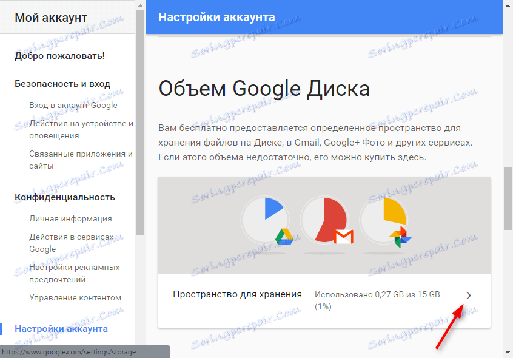Click the Google Photos pinwheel icon
This screenshot has height=358, width=513.
[x=400, y=237]
